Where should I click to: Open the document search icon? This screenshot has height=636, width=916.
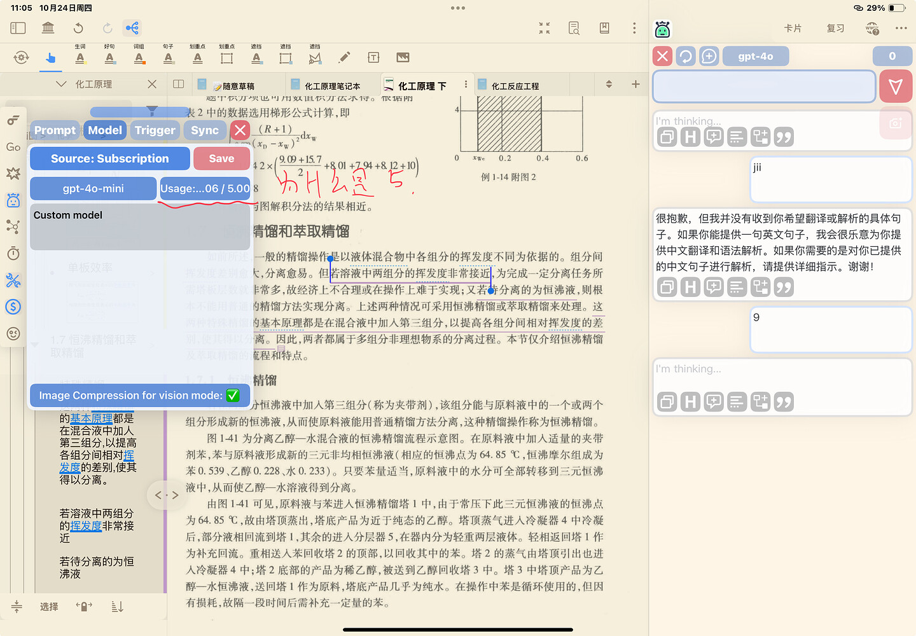574,28
